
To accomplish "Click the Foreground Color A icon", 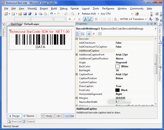I will (85, 19).
